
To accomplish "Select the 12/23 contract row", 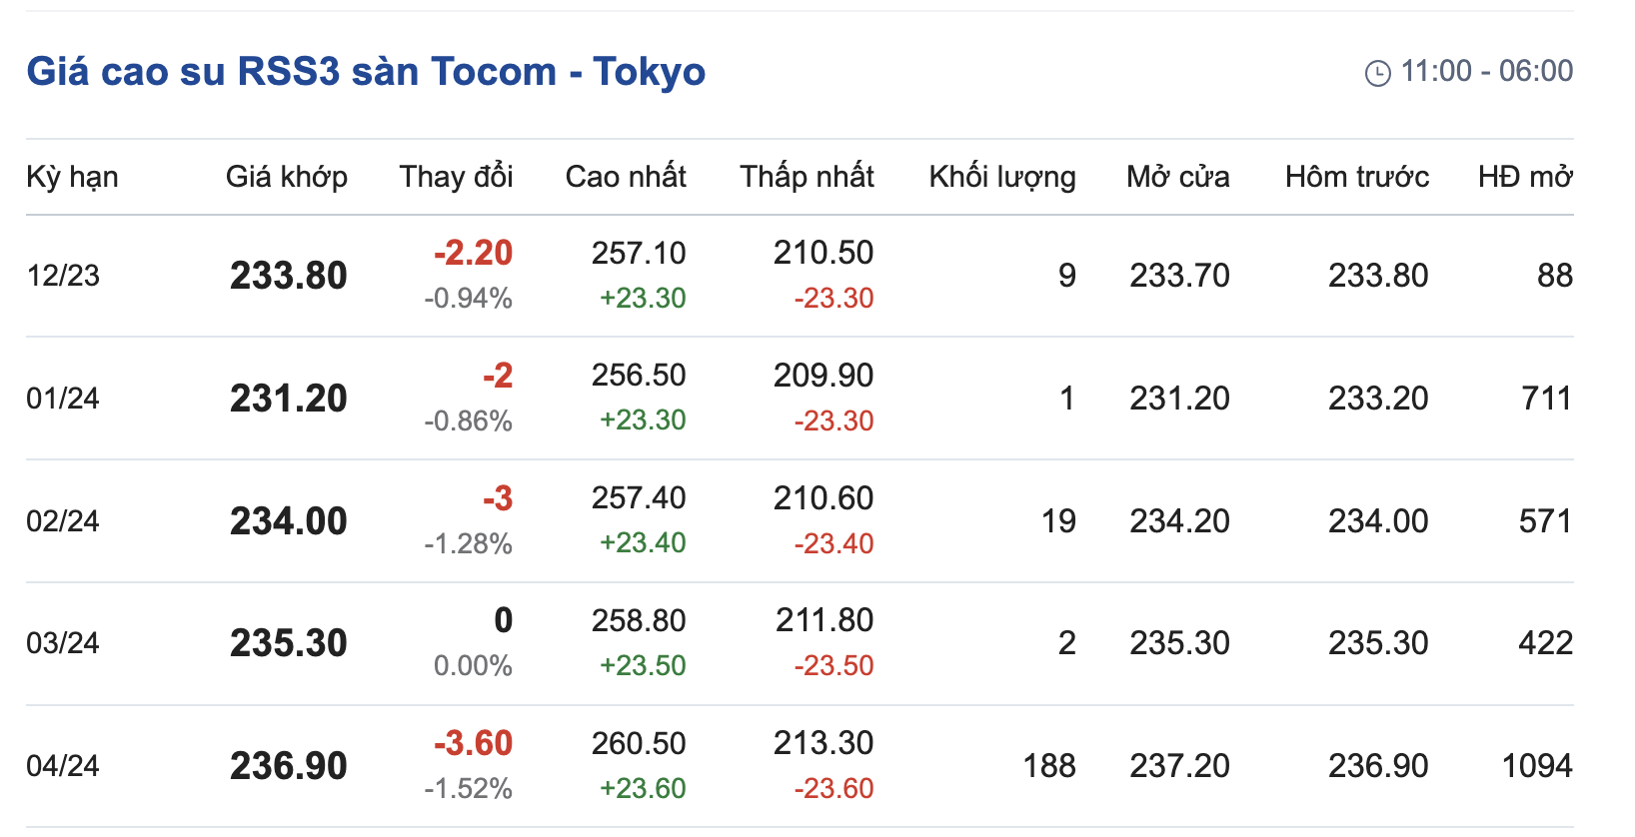I will pos(63,276).
